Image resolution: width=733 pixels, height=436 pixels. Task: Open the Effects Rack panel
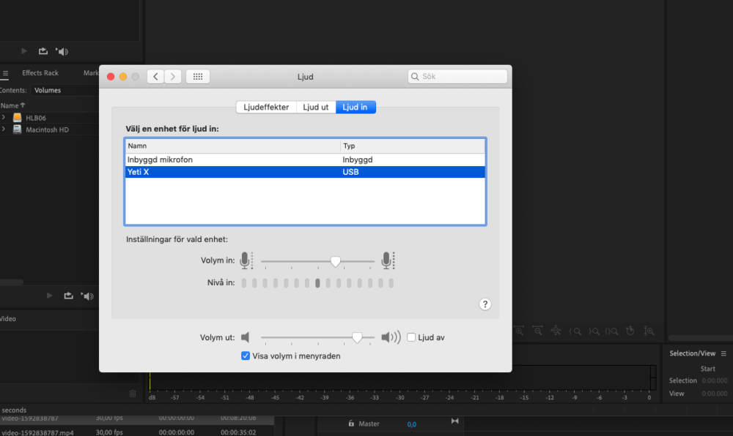40,73
